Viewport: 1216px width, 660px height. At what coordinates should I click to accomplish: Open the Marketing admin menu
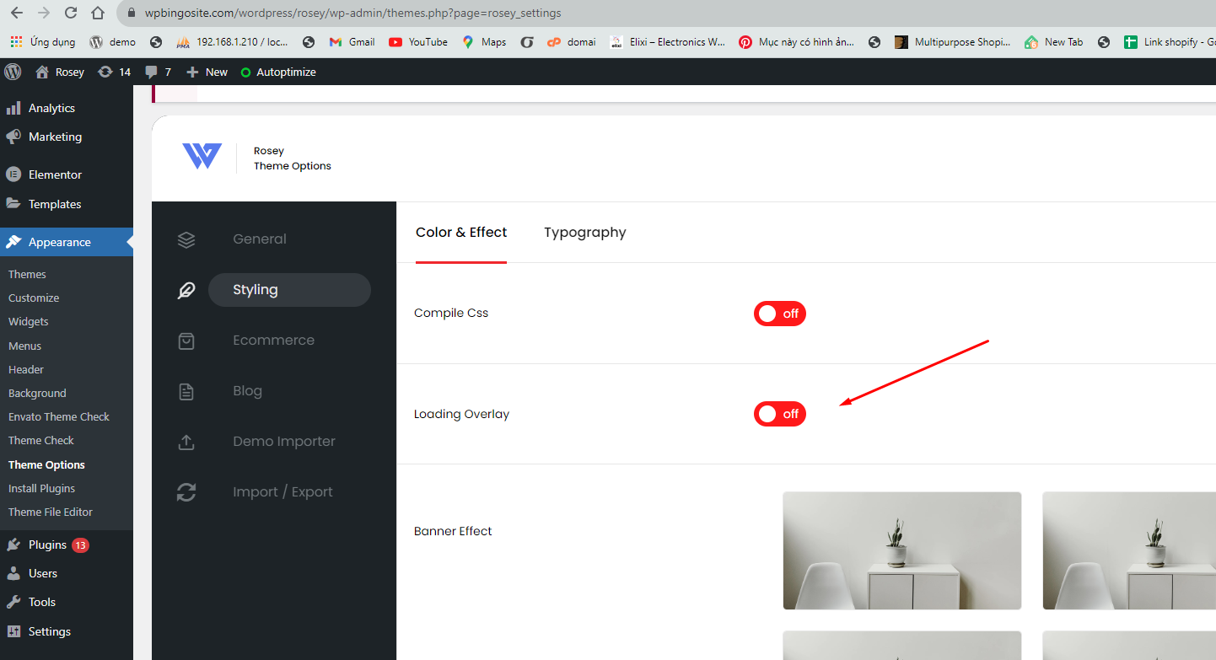67,137
